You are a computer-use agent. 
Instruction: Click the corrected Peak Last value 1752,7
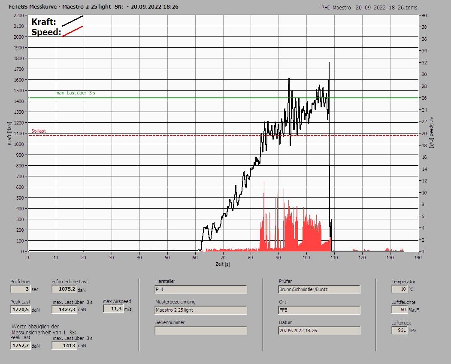(x=21, y=346)
